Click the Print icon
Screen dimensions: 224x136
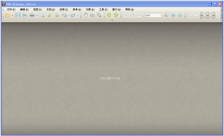pos(25,15)
